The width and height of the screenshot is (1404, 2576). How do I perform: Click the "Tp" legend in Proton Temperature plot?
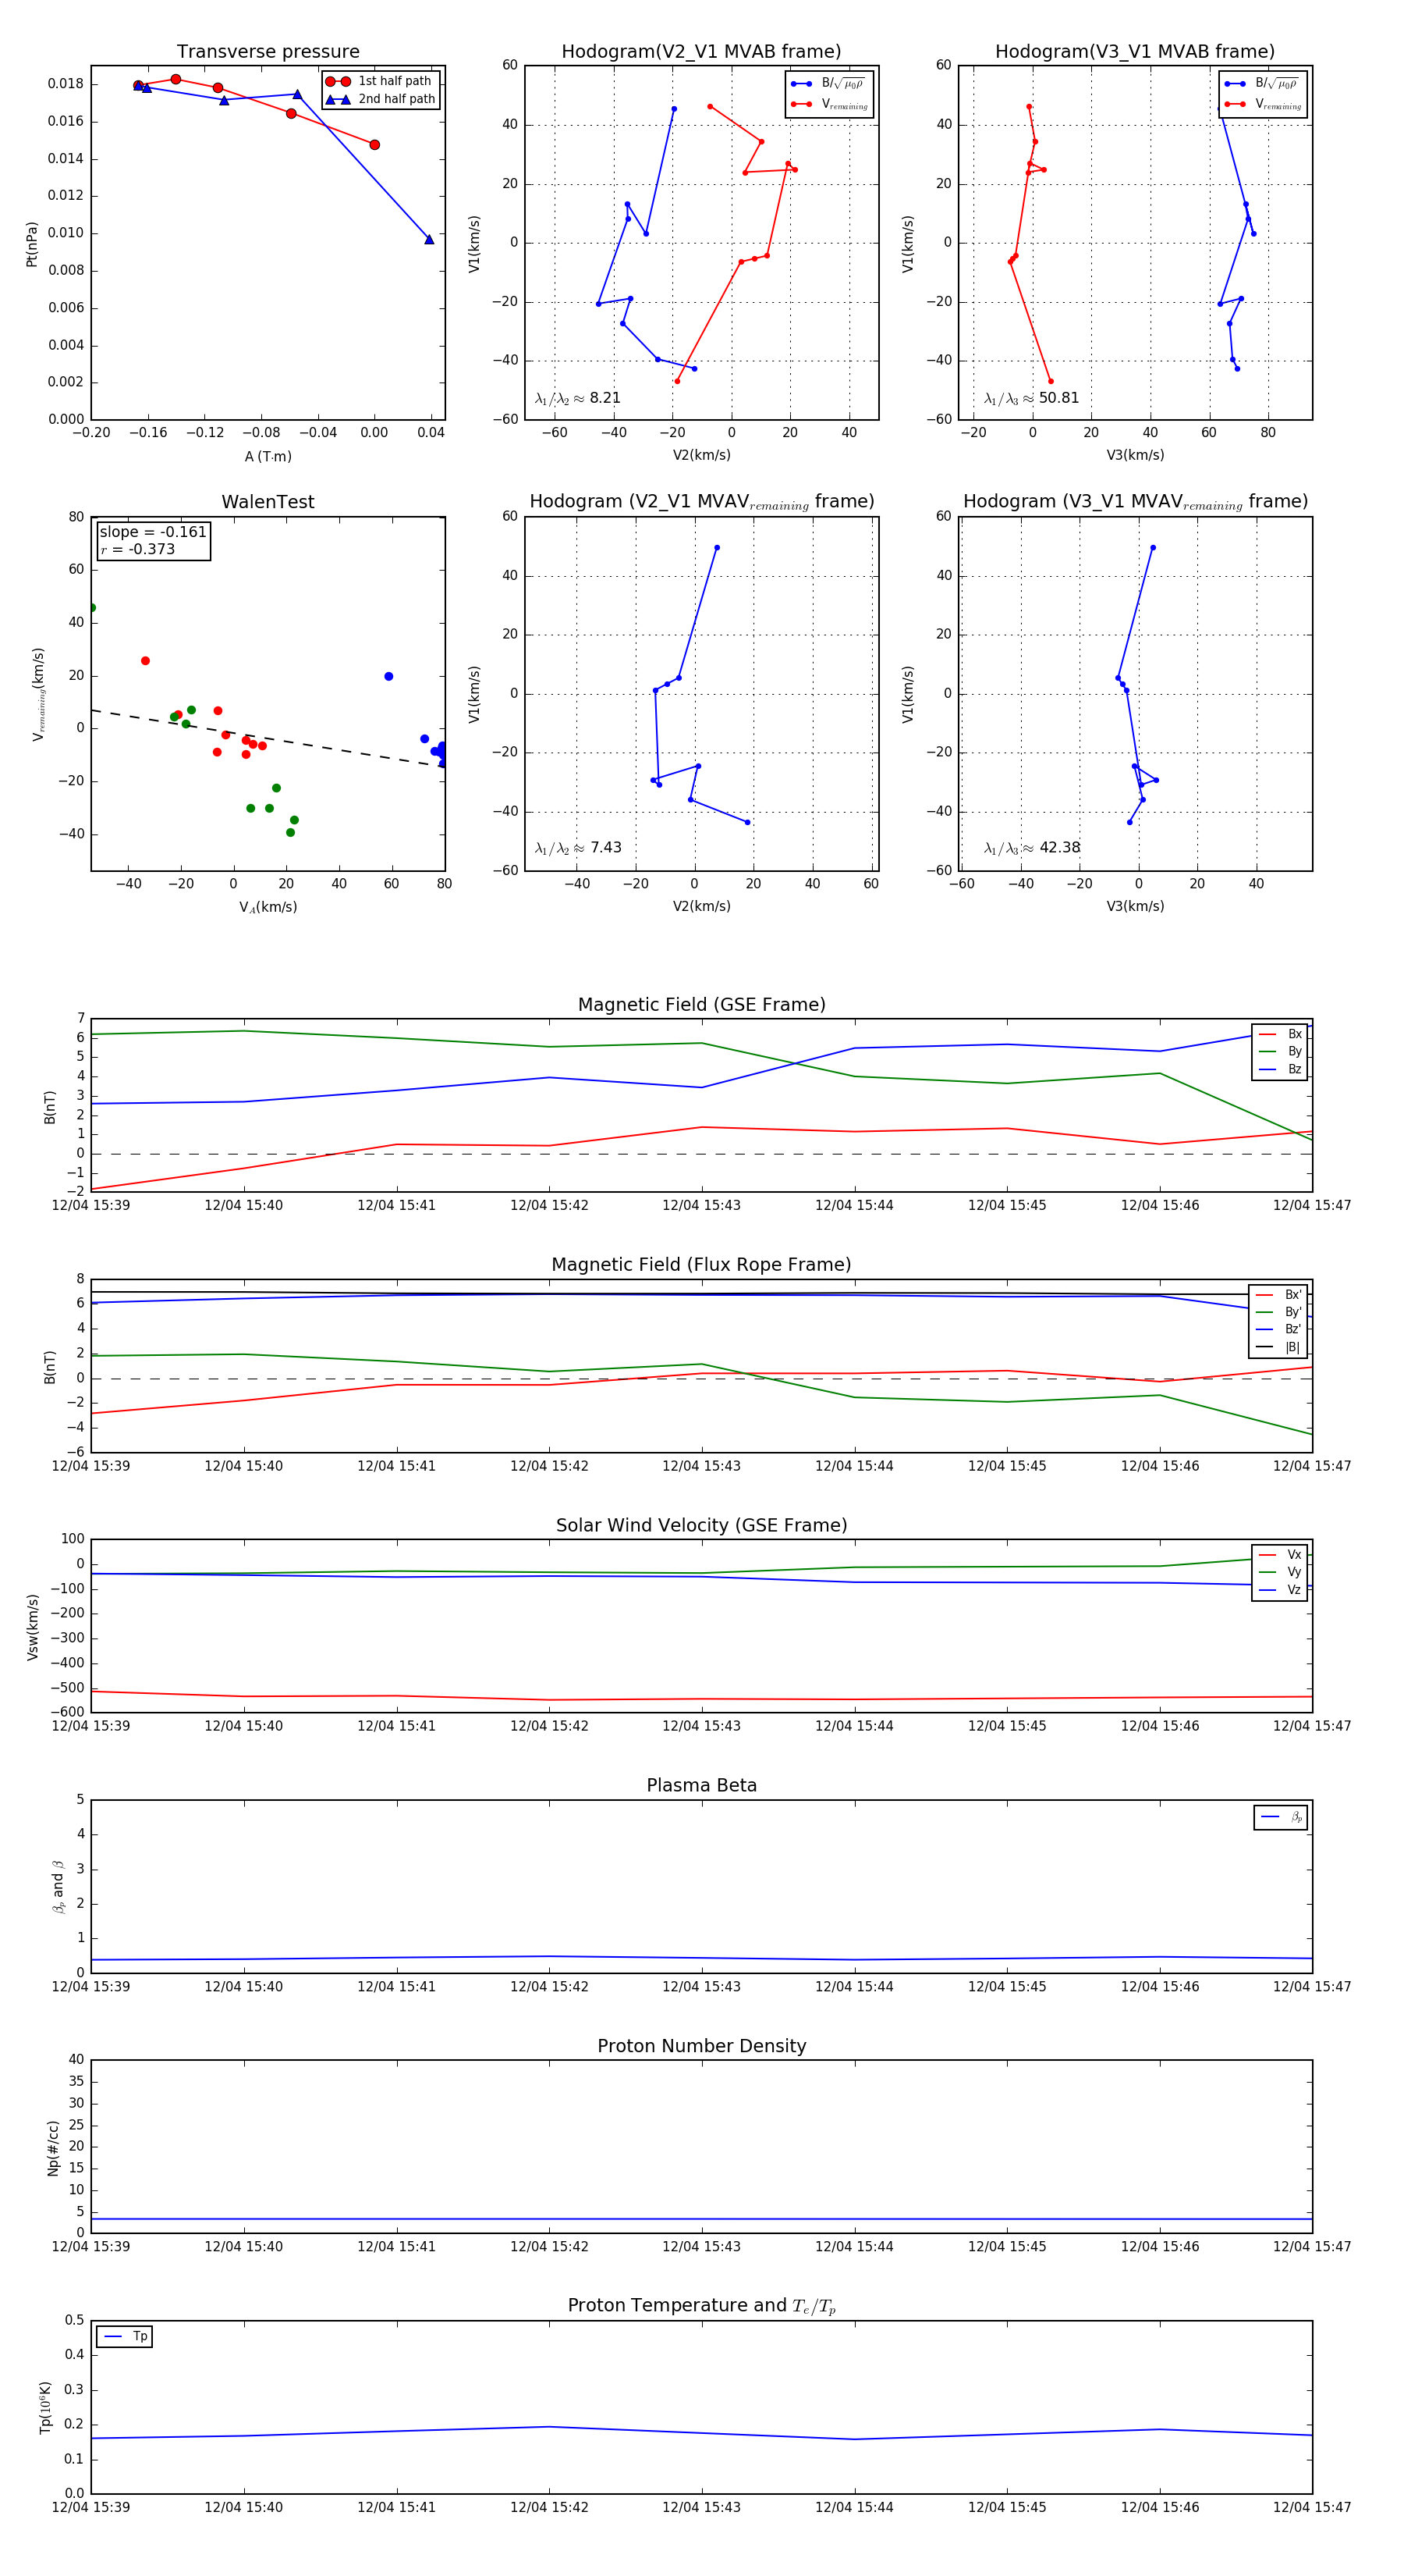[124, 2337]
